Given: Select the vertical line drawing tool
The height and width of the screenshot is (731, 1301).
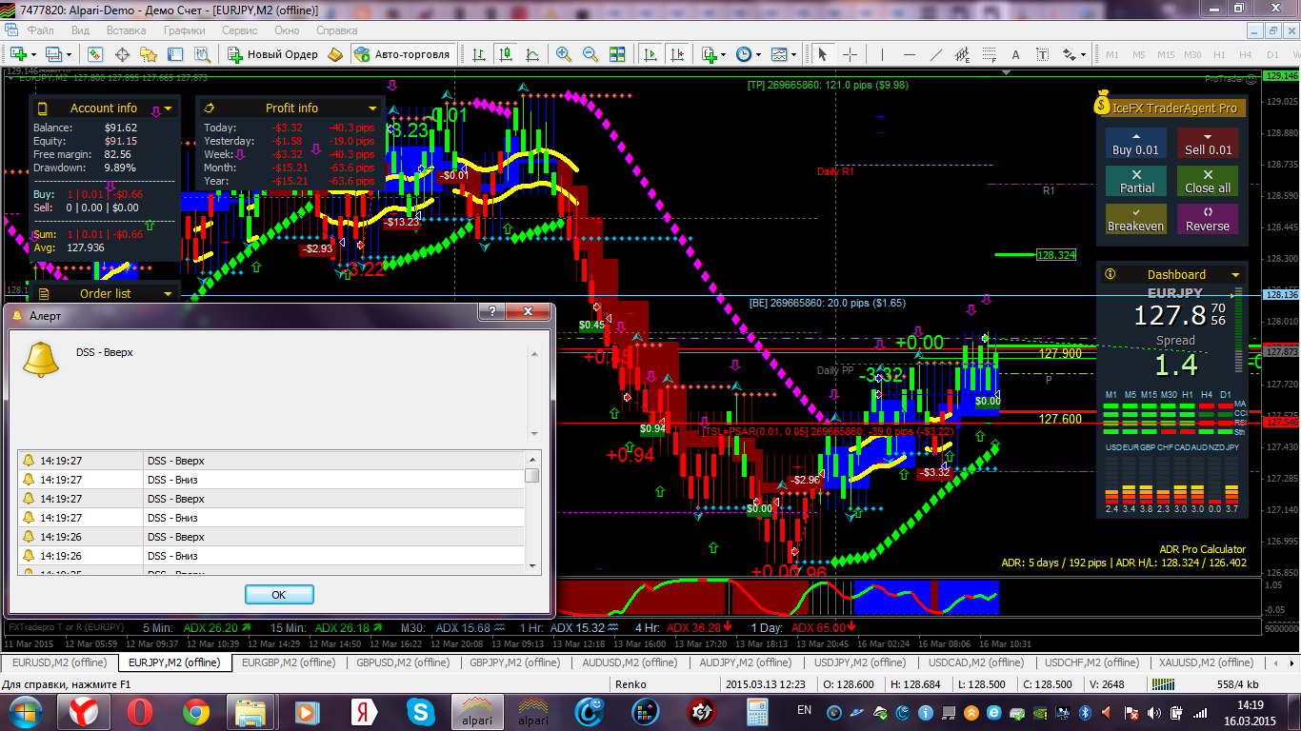Looking at the screenshot, I should click(882, 54).
